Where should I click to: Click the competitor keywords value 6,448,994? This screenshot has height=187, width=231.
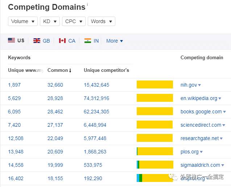click(x=95, y=125)
